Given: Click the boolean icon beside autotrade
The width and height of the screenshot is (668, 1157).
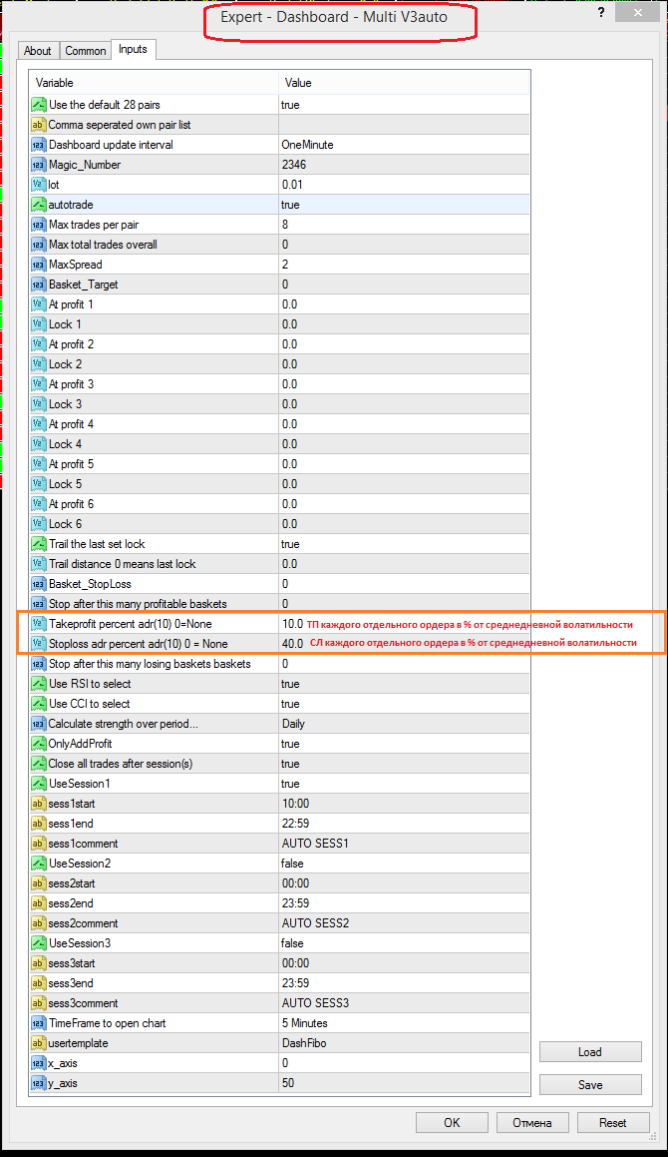Looking at the screenshot, I should click(38, 205).
